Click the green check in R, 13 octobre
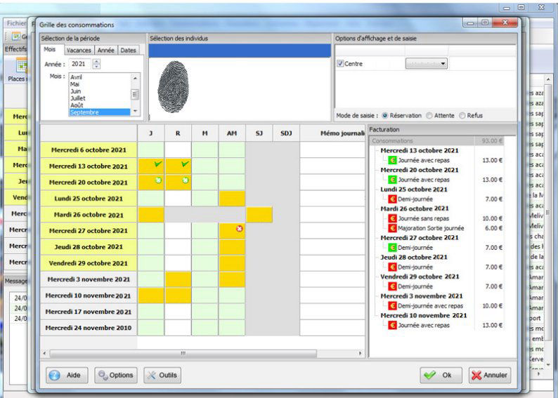558x398 pixels. pos(185,164)
